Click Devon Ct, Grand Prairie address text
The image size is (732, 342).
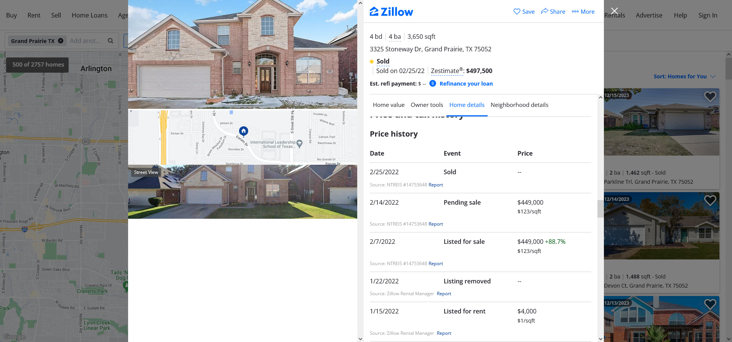click(646, 286)
